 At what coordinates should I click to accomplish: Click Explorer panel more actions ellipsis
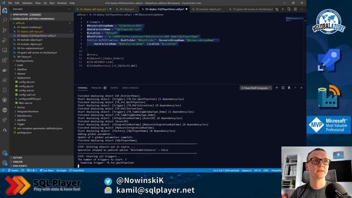pyautogui.click(x=69, y=9)
